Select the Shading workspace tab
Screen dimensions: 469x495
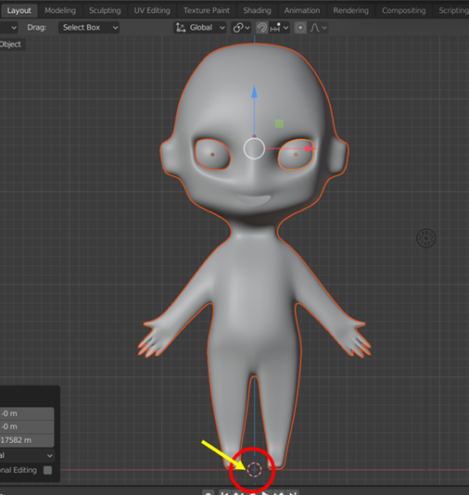(257, 11)
